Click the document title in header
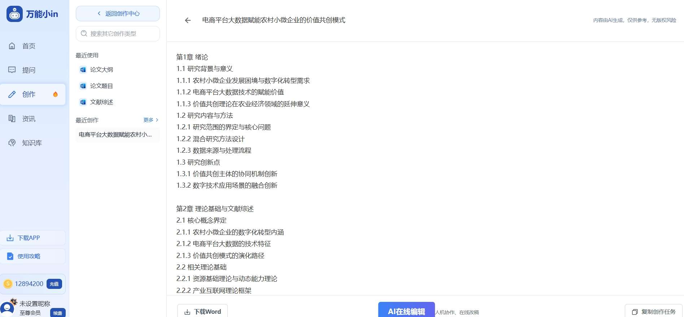The height and width of the screenshot is (317, 684). tap(274, 20)
